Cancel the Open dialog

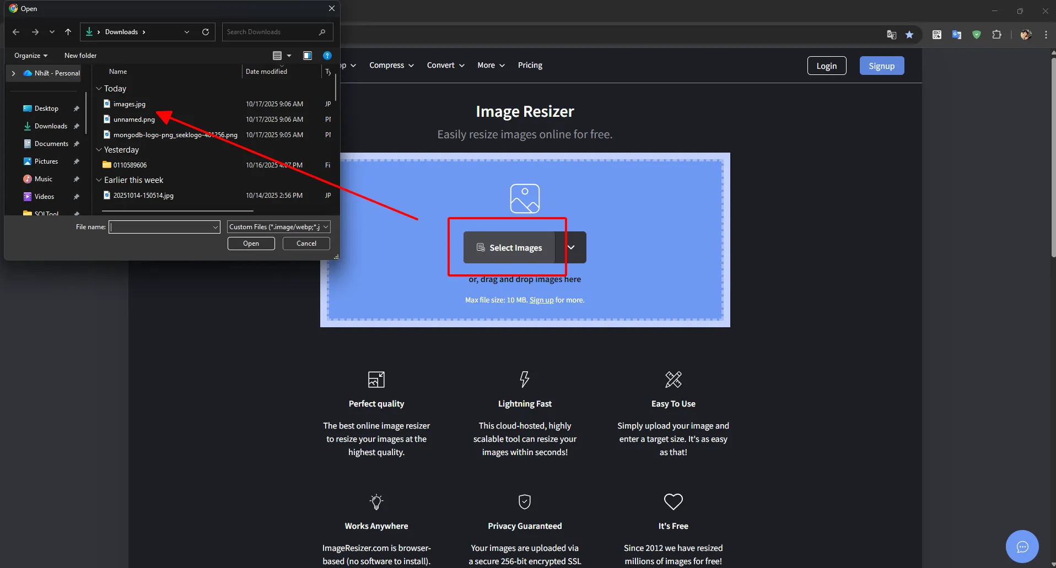(x=306, y=244)
